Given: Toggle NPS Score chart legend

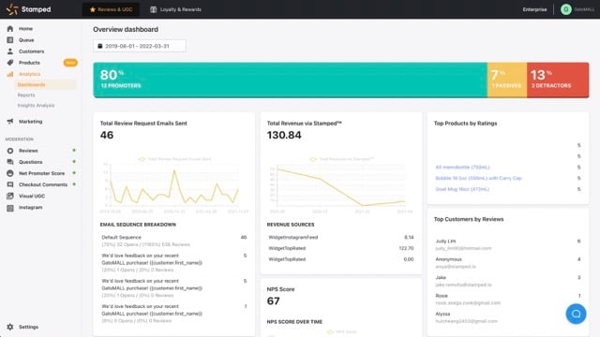Looking at the screenshot, I should (341, 331).
